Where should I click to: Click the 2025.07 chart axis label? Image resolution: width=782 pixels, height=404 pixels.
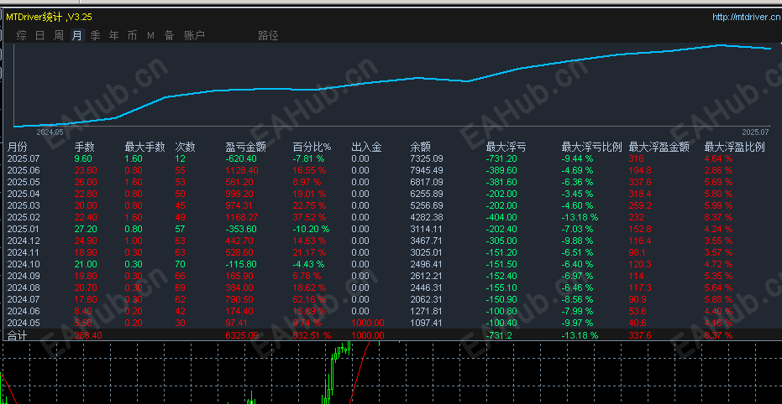pos(756,132)
